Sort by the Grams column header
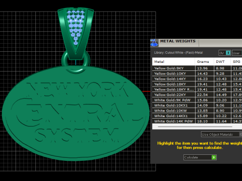Image resolution: width=242 pixels, height=181 pixels. (204, 62)
